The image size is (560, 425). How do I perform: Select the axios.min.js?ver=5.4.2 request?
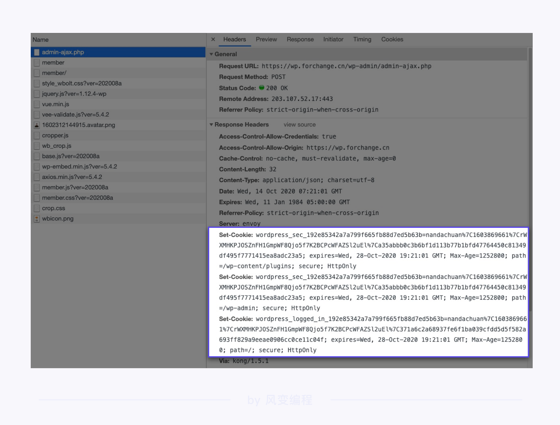point(72,177)
